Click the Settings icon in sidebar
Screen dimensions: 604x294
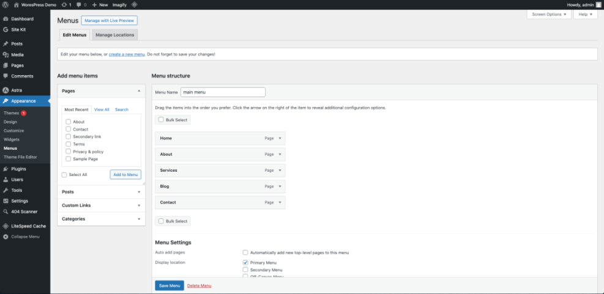[x=6, y=201]
